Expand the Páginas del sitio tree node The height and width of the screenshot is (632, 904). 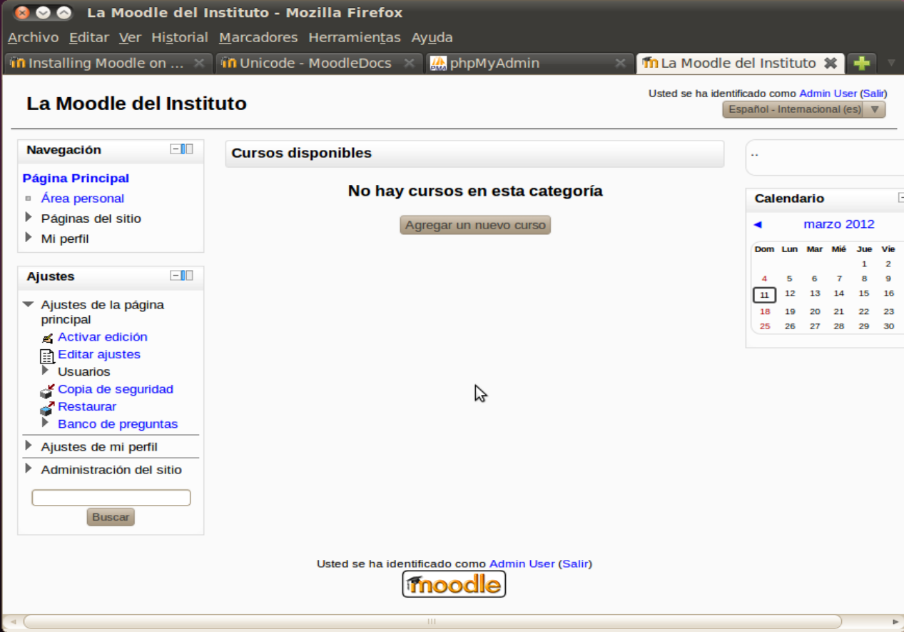pyautogui.click(x=29, y=217)
